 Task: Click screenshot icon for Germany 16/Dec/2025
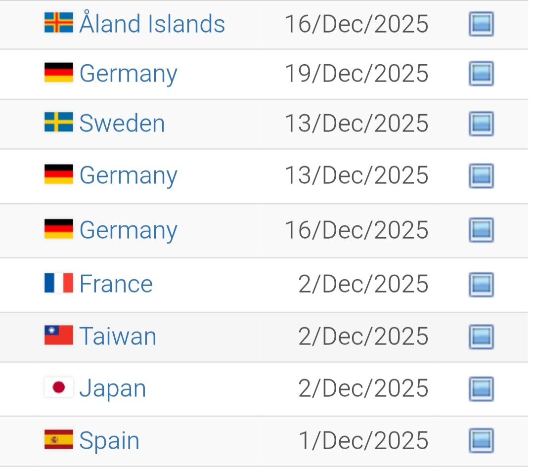(481, 230)
